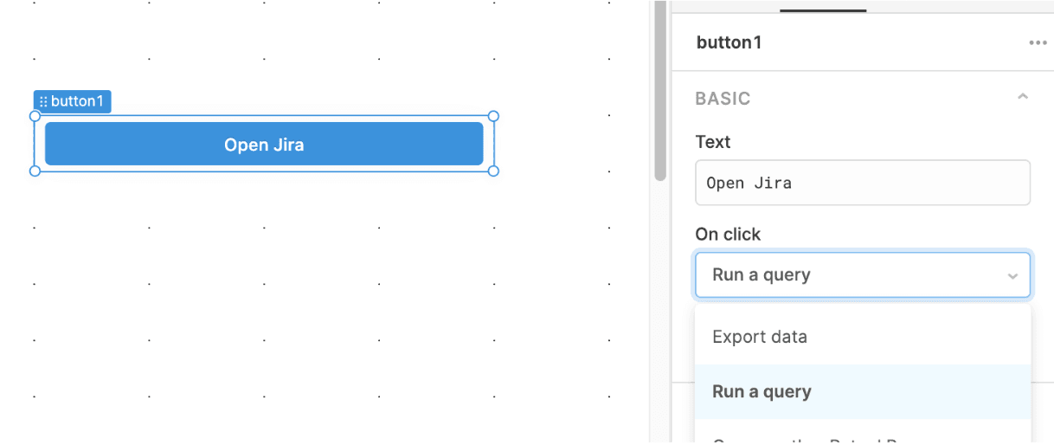
Task: Focus the Text field containing 'Open Jira'
Action: (862, 183)
